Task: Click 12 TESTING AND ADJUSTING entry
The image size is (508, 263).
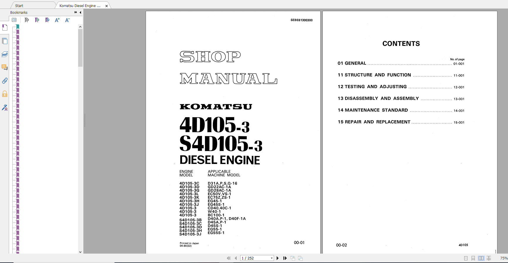Action: [401, 87]
